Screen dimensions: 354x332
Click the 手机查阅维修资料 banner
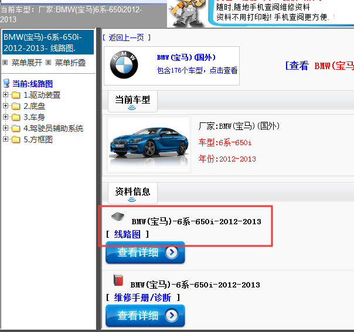coord(281,13)
